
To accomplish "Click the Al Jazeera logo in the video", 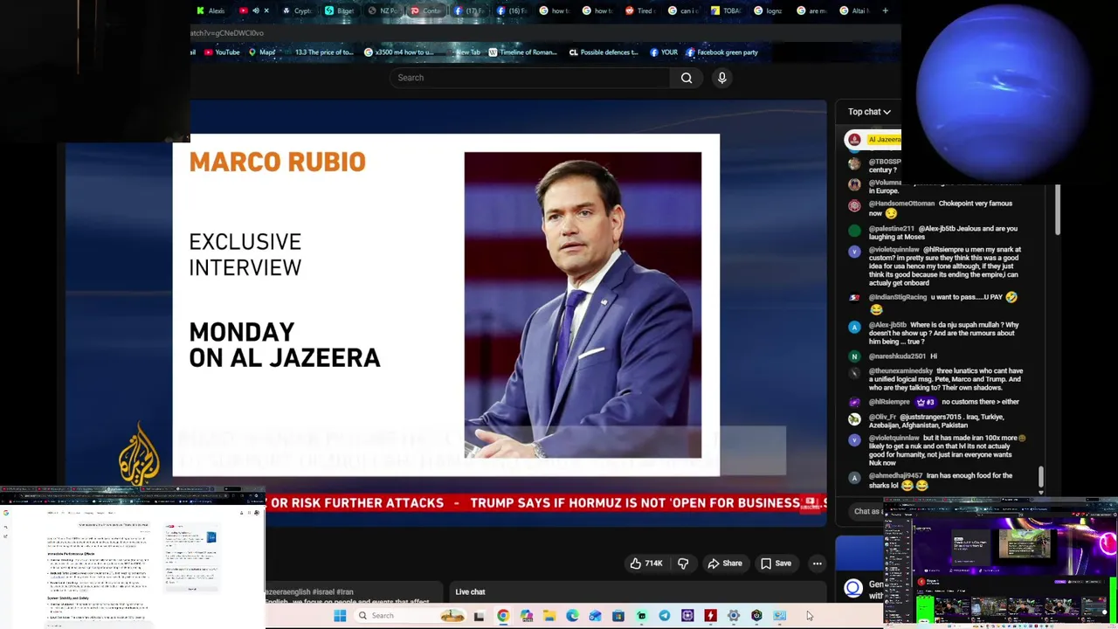I will tap(139, 453).
